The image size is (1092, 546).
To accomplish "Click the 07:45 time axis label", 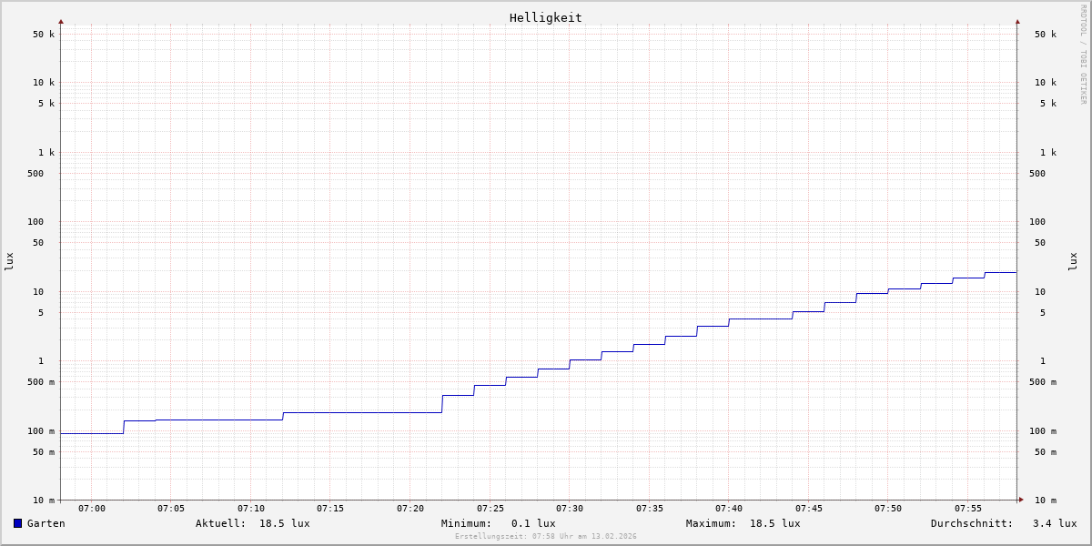I will click(808, 509).
